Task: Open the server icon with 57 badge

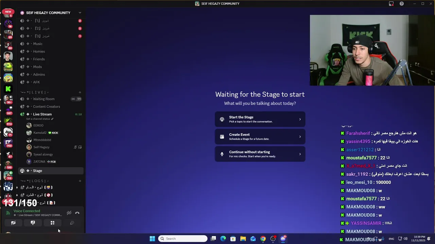Action: point(8,154)
